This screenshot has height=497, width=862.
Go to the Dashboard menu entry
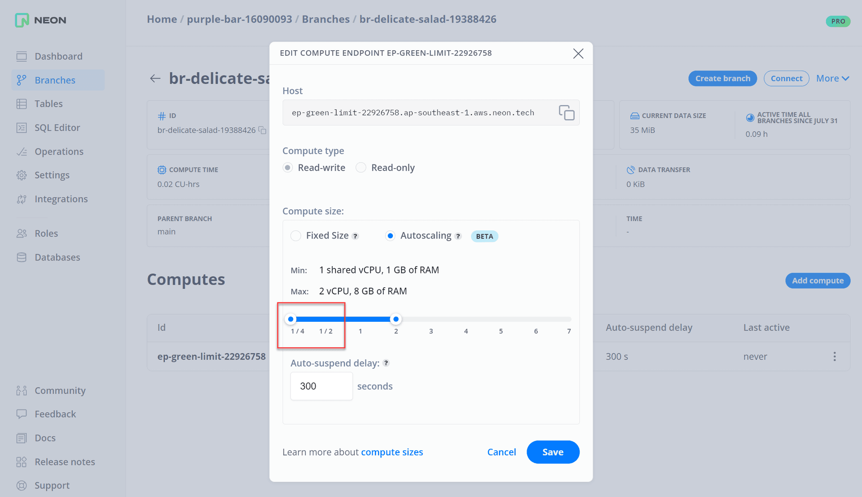point(58,56)
